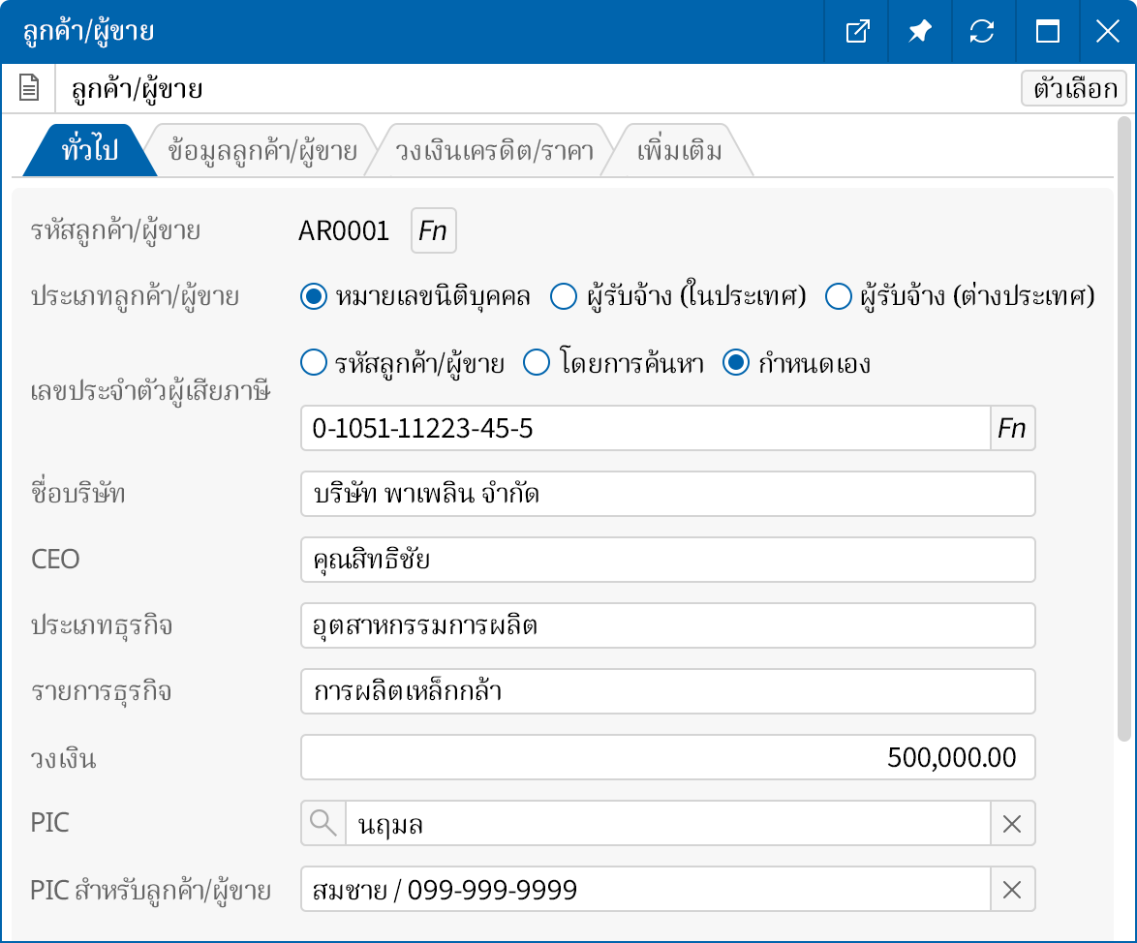
Task: Click search magnifier in PIC field
Action: click(x=323, y=824)
